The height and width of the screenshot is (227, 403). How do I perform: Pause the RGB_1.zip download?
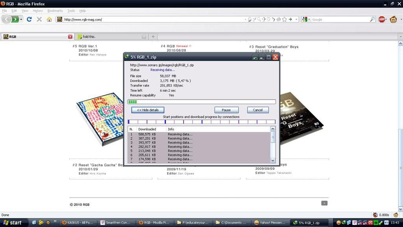click(x=226, y=110)
